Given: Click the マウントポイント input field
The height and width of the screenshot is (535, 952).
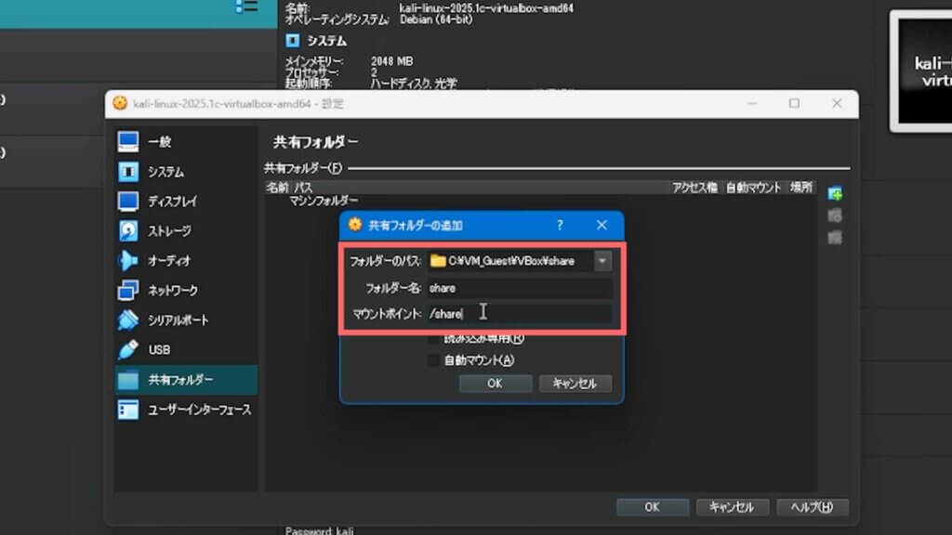Looking at the screenshot, I should tap(520, 314).
